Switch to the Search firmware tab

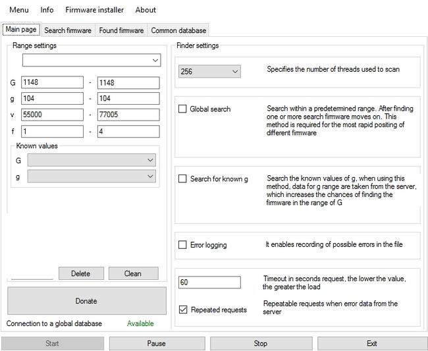[68, 30]
